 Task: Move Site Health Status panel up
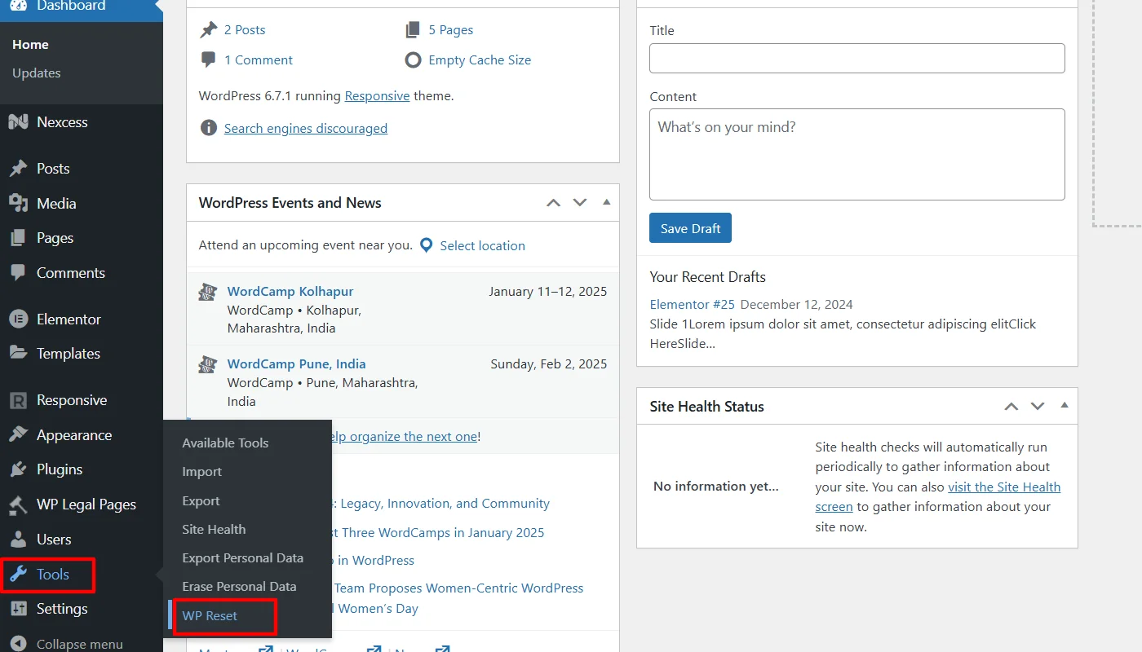click(1011, 407)
